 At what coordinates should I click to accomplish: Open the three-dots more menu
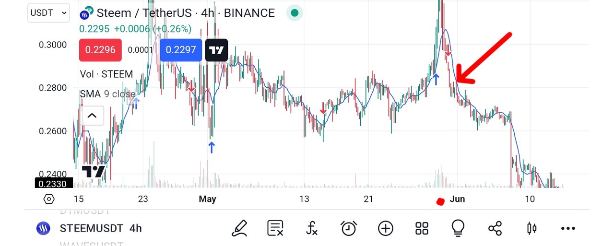567,228
